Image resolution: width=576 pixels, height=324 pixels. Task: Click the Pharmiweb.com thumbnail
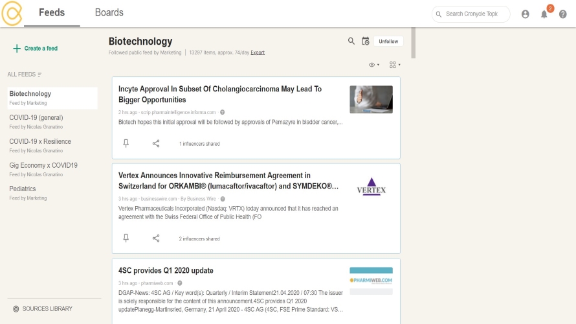pos(371,281)
